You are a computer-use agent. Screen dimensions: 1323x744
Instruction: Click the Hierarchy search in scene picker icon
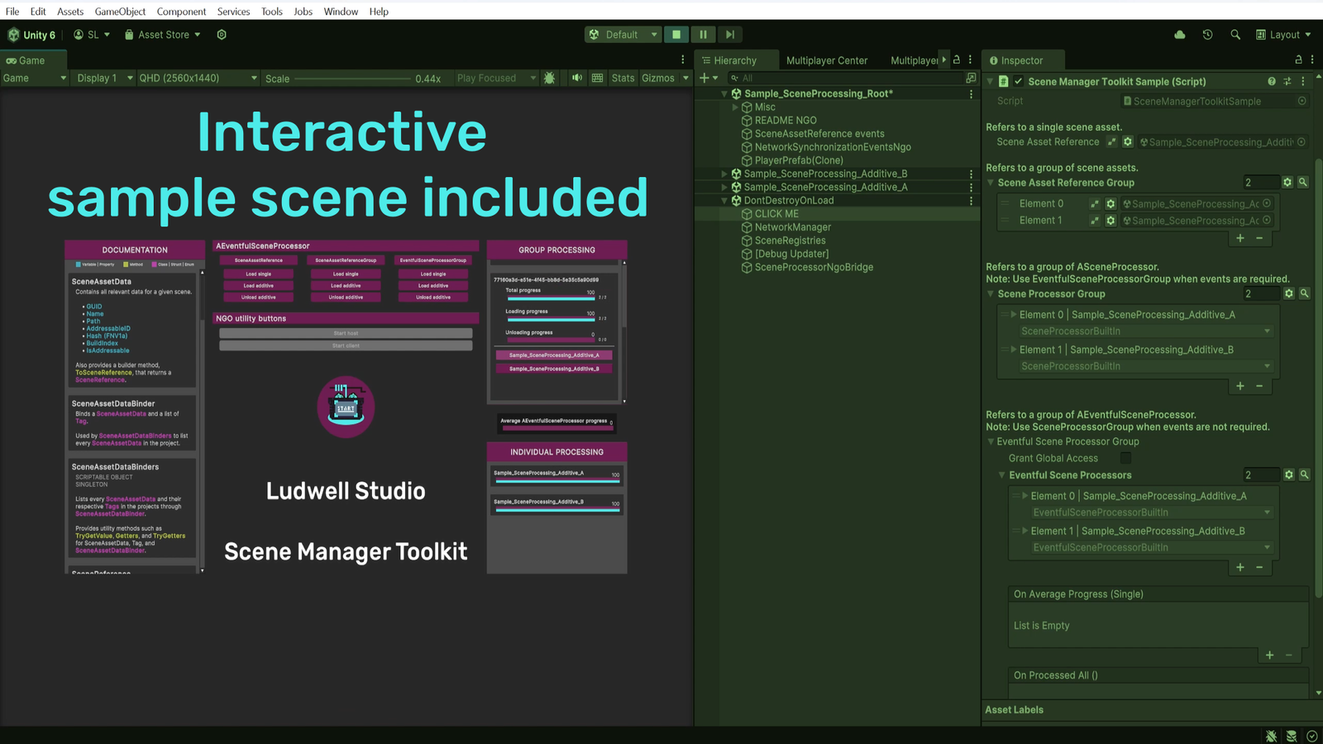(x=971, y=79)
